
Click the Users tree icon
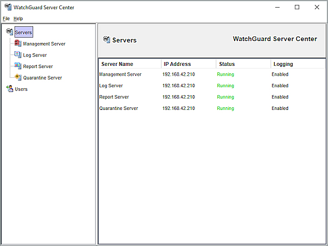[9, 89]
